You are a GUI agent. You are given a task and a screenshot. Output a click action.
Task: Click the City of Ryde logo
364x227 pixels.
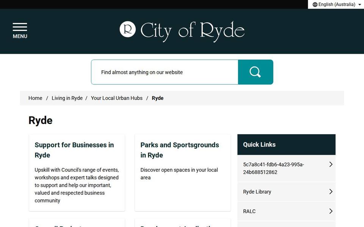pos(182,31)
